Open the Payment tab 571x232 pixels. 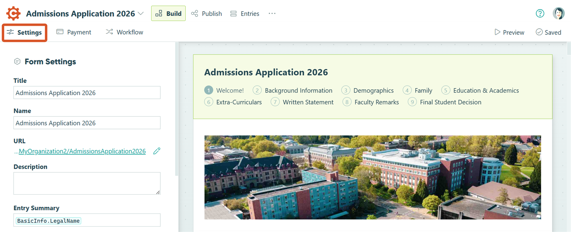(74, 32)
